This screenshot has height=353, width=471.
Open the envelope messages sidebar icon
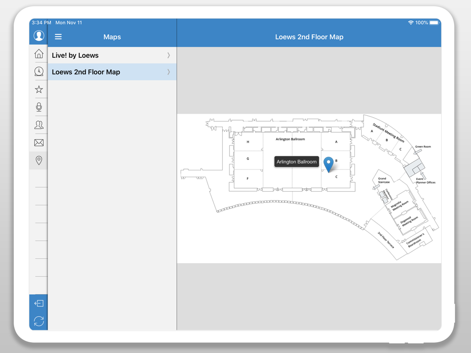pos(39,143)
